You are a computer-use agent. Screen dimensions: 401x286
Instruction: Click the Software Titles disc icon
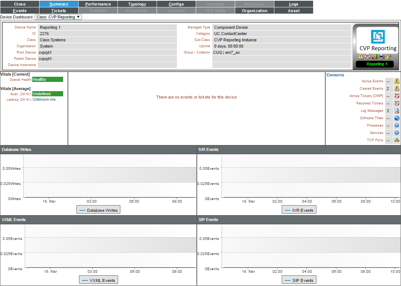point(397,118)
